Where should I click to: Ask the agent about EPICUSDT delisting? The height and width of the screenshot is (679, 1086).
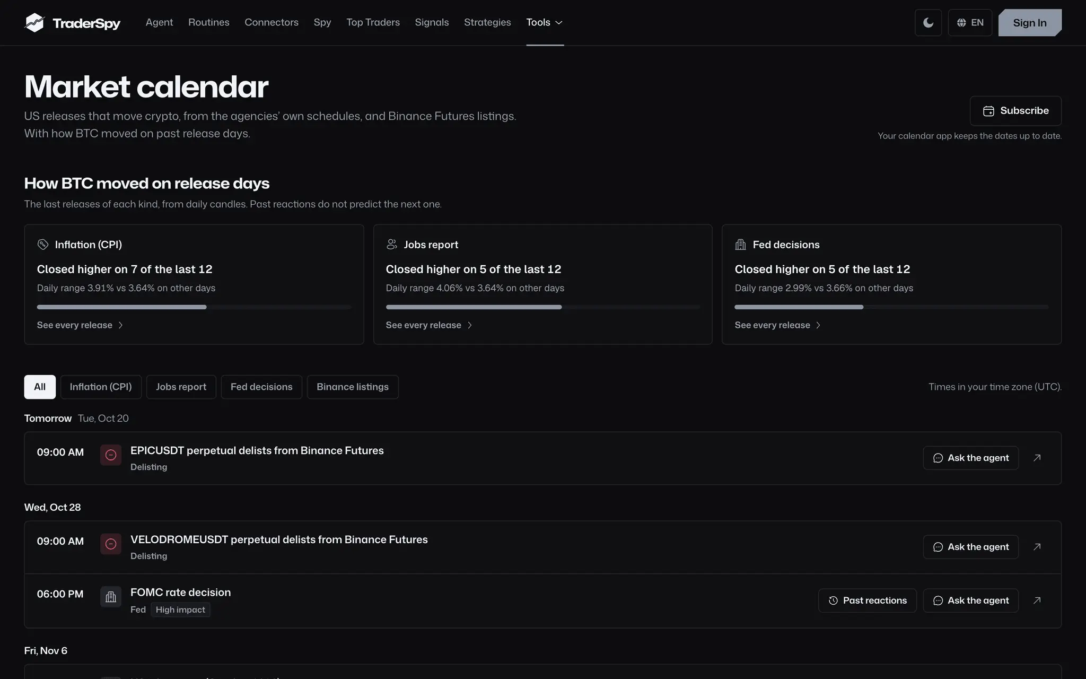tap(970, 458)
